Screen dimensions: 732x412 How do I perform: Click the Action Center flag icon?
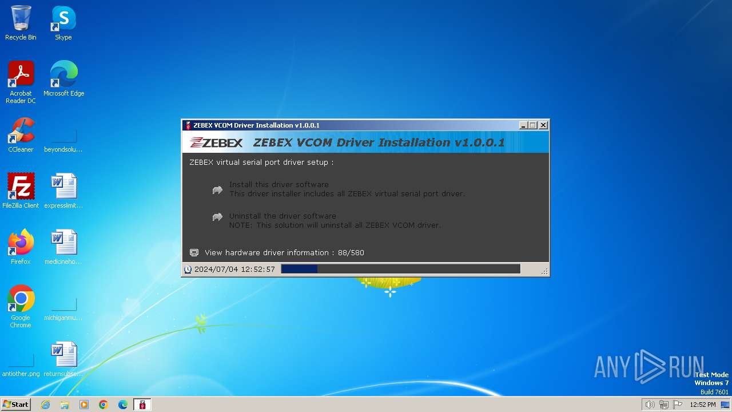678,405
